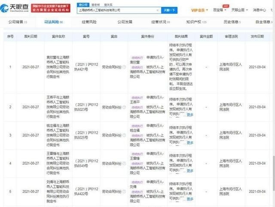Click the 终结执行 tag beside 申请执行人 in row 1
275x207 pixels.
[137, 58]
